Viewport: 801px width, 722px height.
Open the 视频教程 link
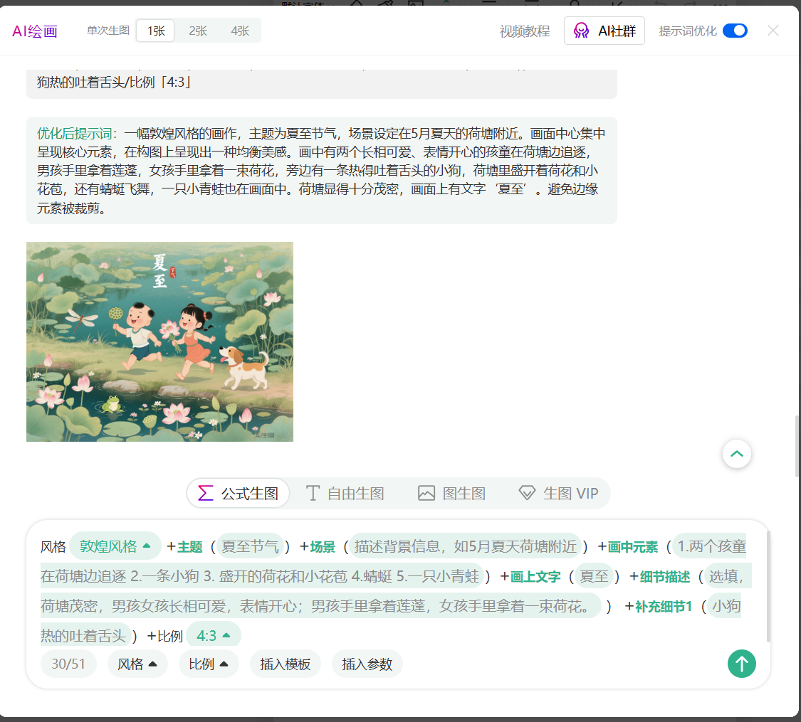click(x=525, y=31)
